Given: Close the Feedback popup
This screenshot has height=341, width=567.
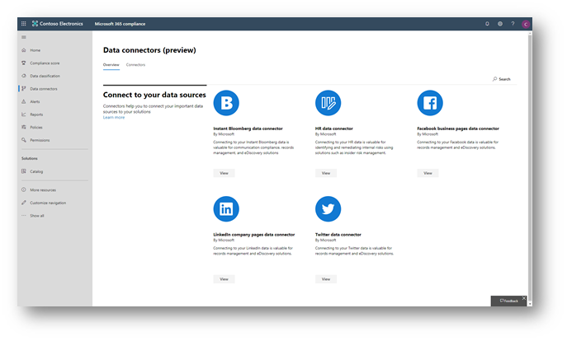Looking at the screenshot, I should coord(524,298).
